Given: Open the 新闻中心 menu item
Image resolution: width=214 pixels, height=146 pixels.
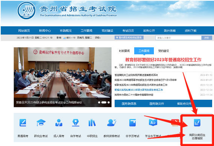Looking at the screenshot, I should tap(45, 31).
